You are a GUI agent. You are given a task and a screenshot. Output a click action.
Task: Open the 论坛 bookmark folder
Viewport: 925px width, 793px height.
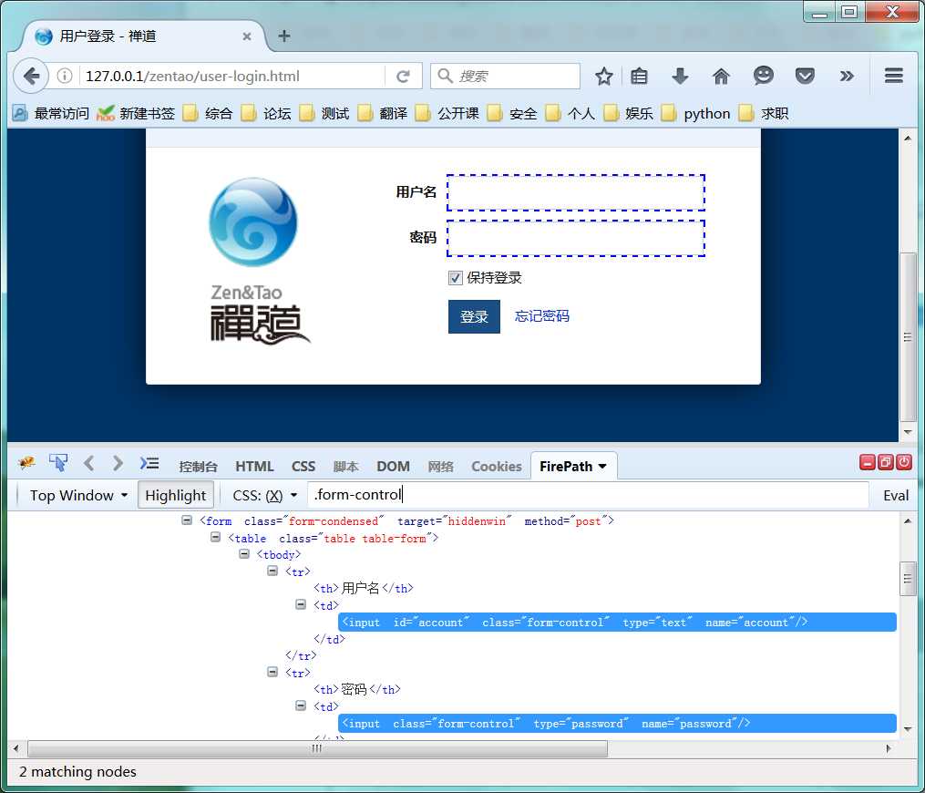[x=266, y=113]
